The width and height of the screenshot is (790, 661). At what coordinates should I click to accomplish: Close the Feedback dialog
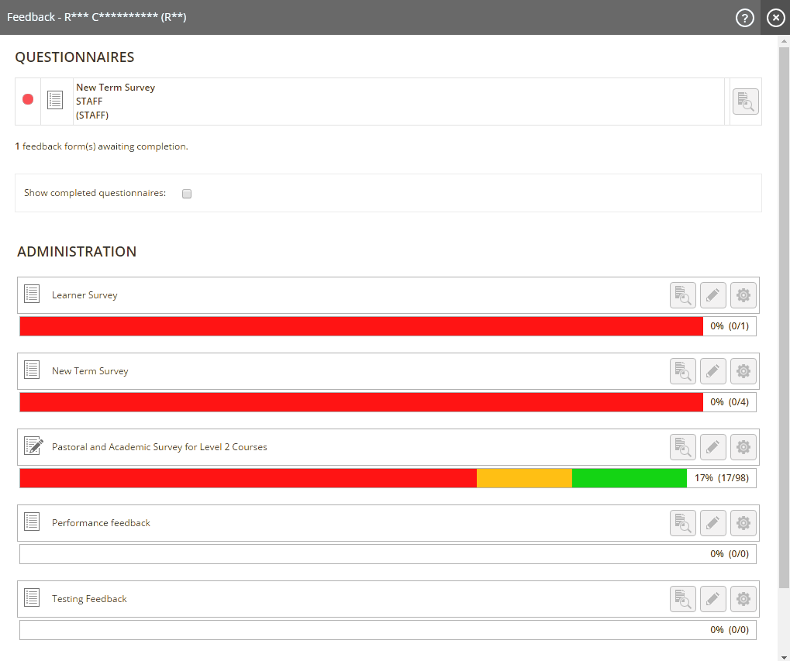(x=776, y=18)
